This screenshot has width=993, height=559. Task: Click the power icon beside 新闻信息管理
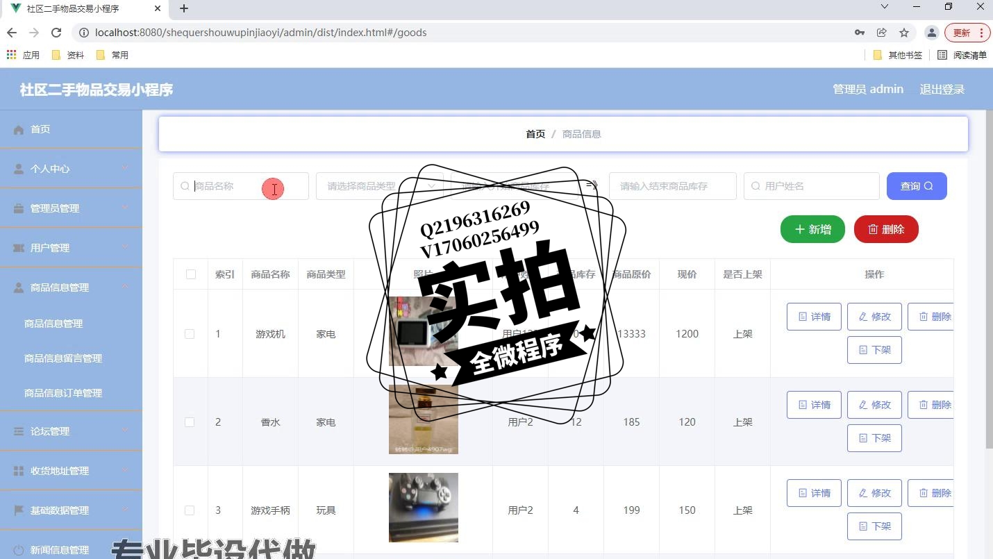pyautogui.click(x=19, y=550)
